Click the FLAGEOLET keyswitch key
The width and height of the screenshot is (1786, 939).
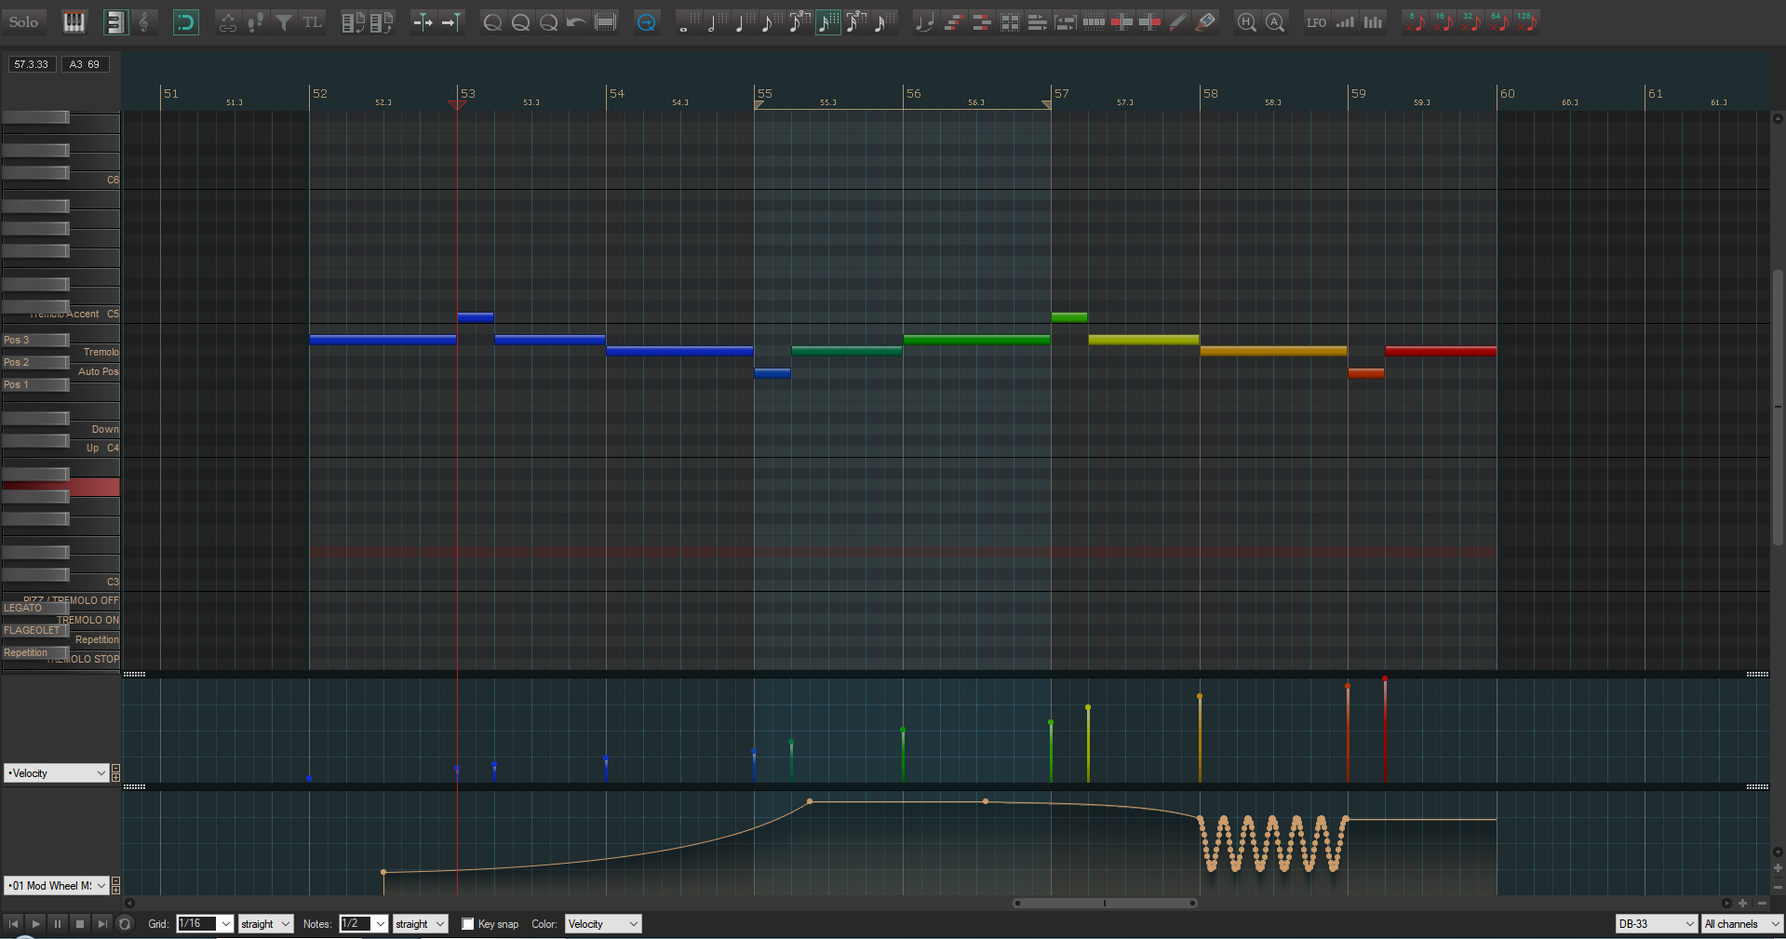point(34,630)
